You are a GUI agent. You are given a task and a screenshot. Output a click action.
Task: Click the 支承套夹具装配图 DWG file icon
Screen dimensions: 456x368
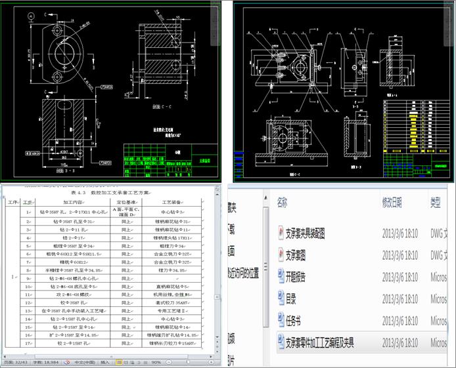pyautogui.click(x=281, y=232)
